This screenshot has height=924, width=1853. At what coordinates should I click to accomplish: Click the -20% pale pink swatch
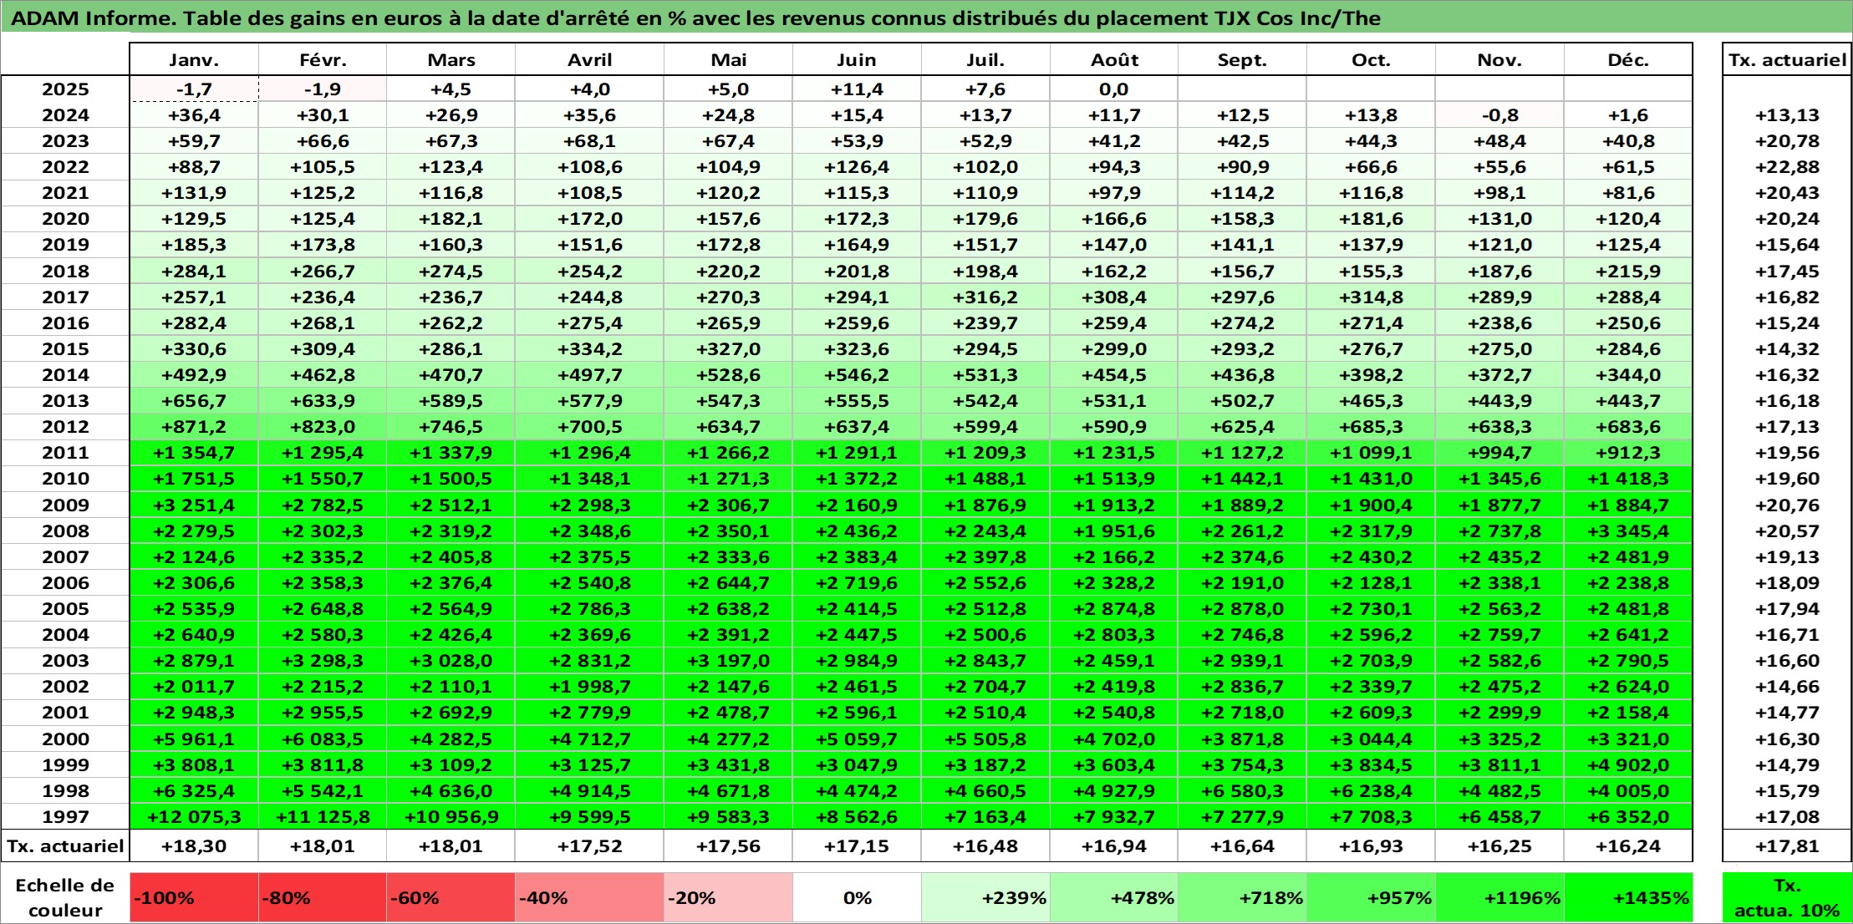tap(728, 898)
